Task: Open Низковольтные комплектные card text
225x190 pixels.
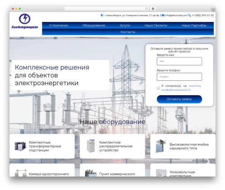Action: [x=182, y=173]
